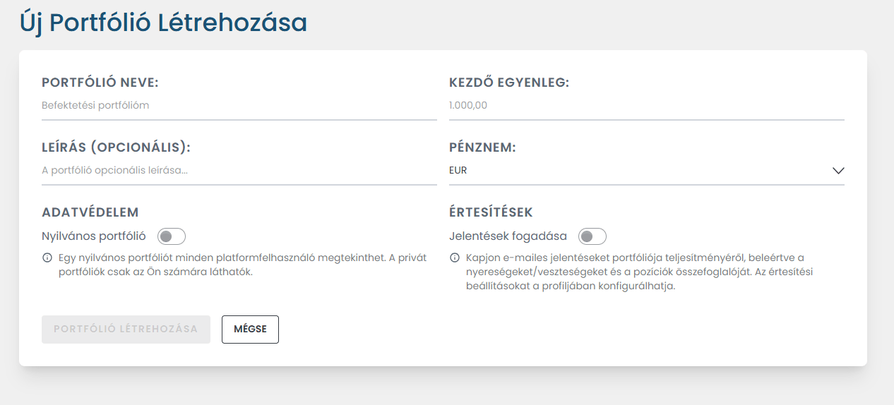Click the Portfólió létrehozása button
The image size is (894, 405).
(x=126, y=330)
